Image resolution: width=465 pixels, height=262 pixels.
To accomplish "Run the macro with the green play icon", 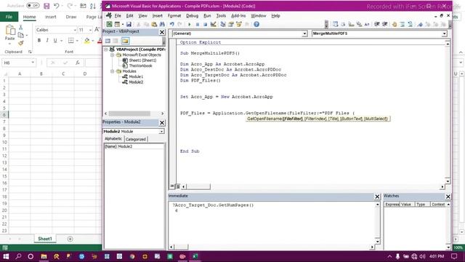I will [190, 24].
